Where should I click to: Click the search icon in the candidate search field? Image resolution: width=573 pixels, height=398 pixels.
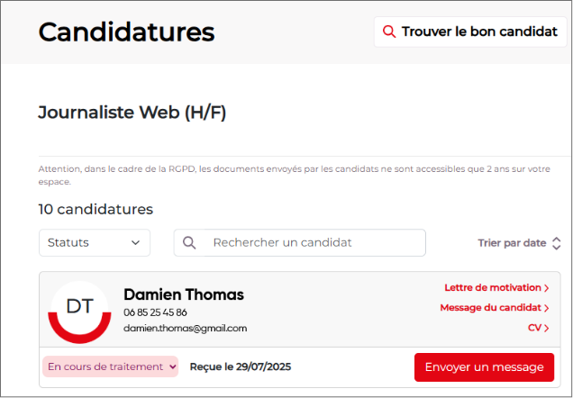[189, 242]
